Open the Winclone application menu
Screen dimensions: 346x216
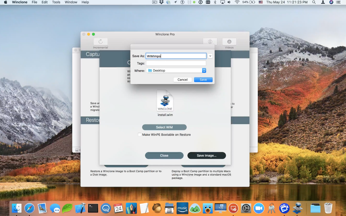coord(20,2)
